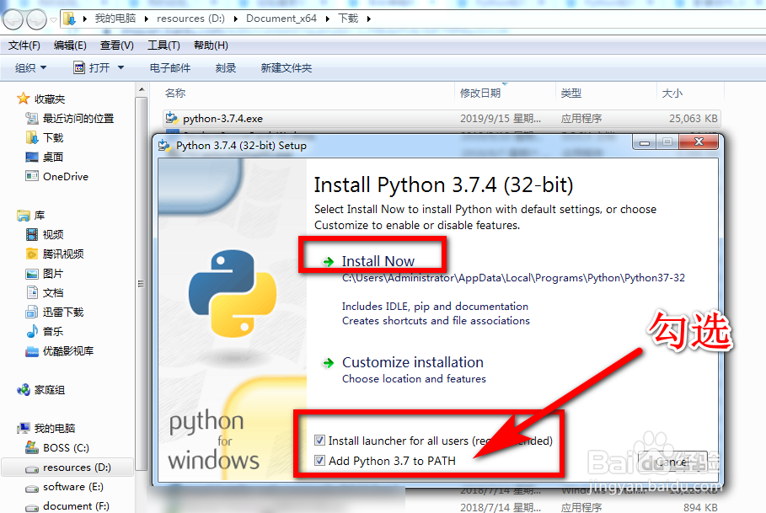
Task: Open the 查看(V) menu
Action: [117, 45]
